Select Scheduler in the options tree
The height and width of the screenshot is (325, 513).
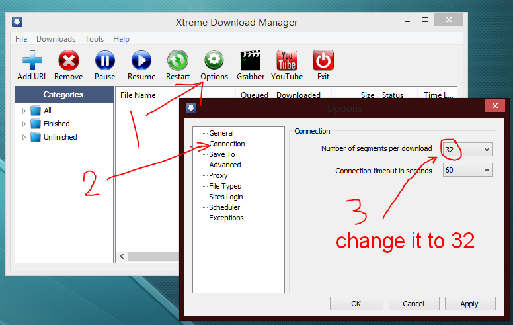(x=225, y=207)
